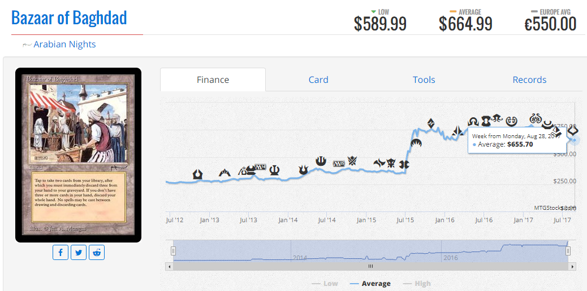Image resolution: width=587 pixels, height=291 pixels.
Task: Click the Jul '14 axis label
Action: [327, 220]
